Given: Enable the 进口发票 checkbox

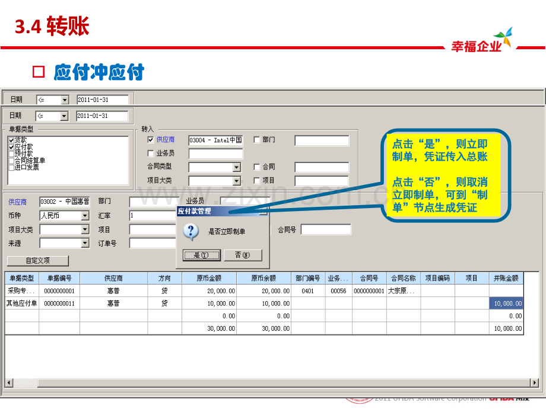Looking at the screenshot, I should (11, 167).
